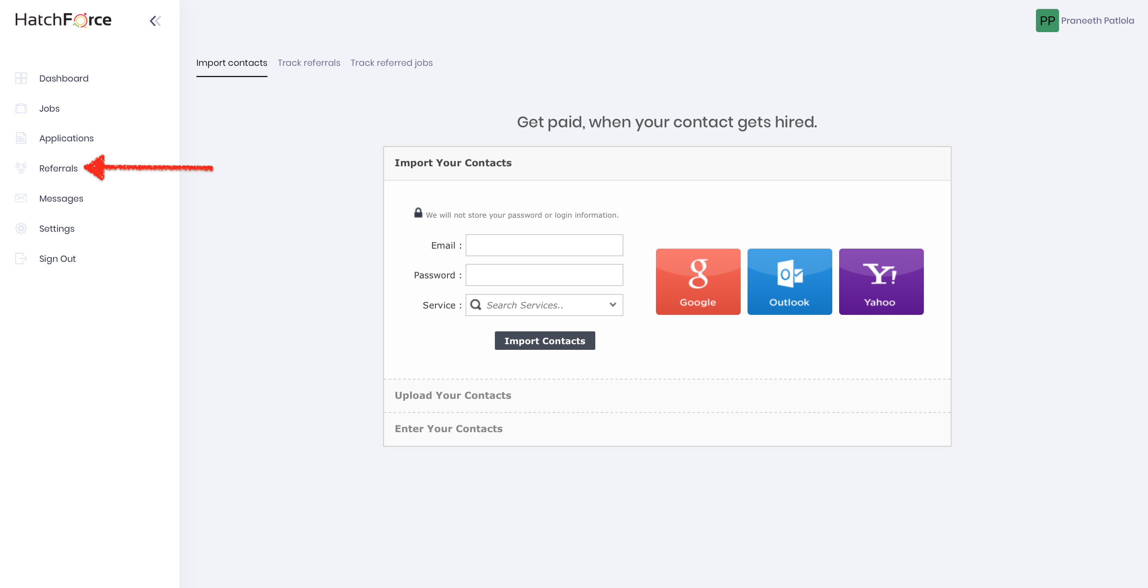Switch to Track referrals tab
Viewport: 1148px width, 588px height.
click(x=308, y=63)
